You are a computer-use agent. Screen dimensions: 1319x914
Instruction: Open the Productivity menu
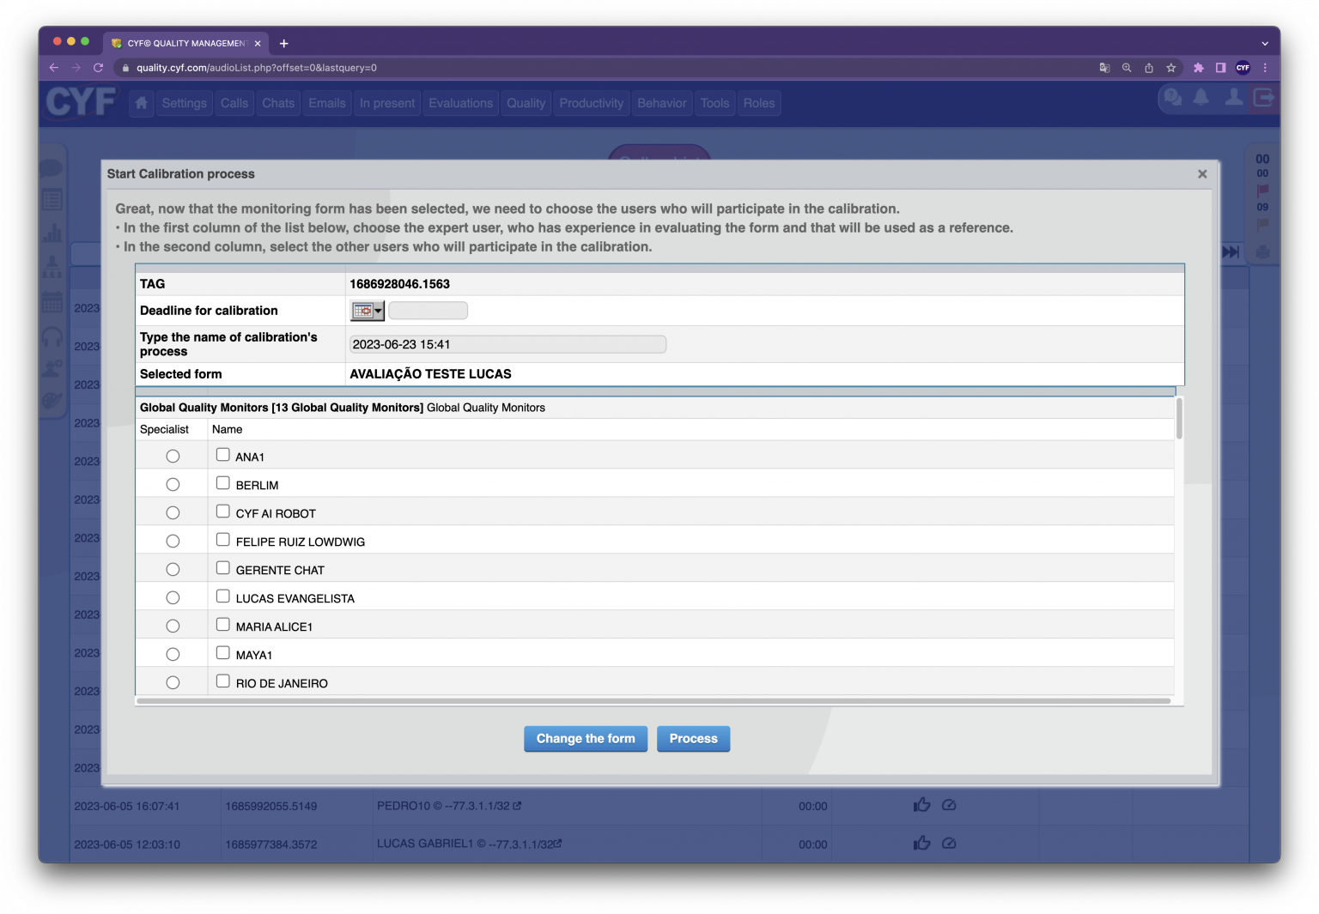[591, 103]
